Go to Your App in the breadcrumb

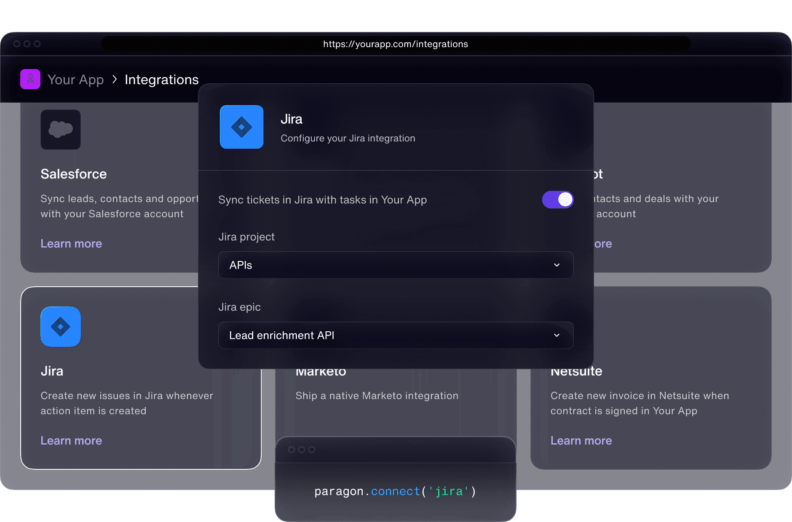coord(76,80)
